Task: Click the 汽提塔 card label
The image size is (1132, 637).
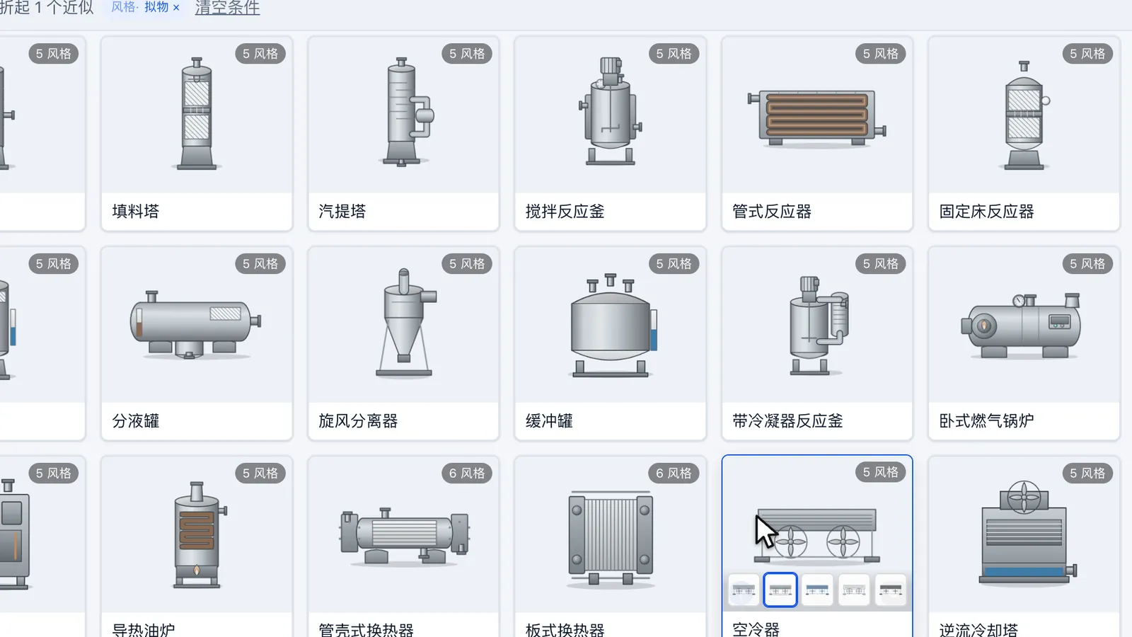Action: 342,212
